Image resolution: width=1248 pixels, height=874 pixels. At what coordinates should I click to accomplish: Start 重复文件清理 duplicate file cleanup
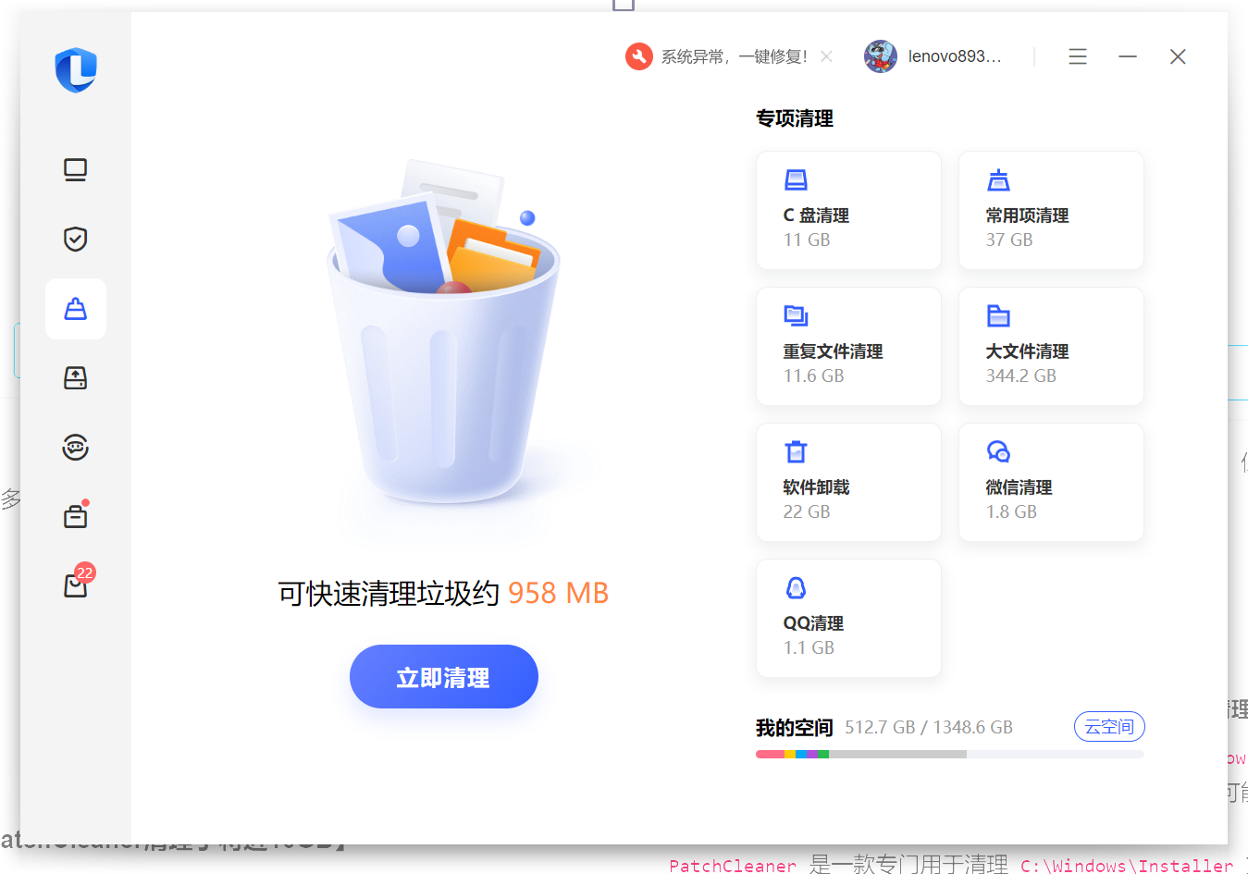(847, 346)
